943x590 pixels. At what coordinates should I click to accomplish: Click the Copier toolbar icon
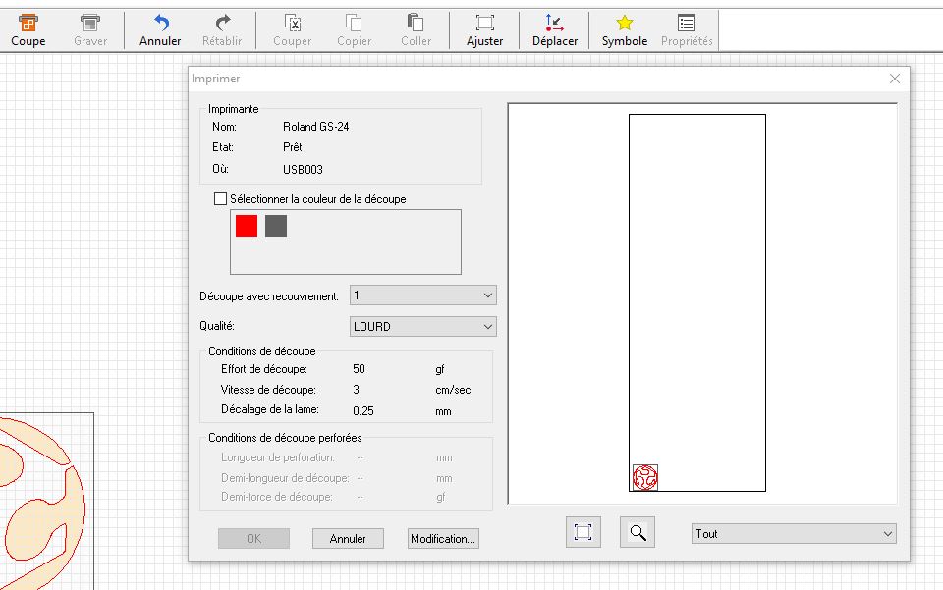[354, 24]
